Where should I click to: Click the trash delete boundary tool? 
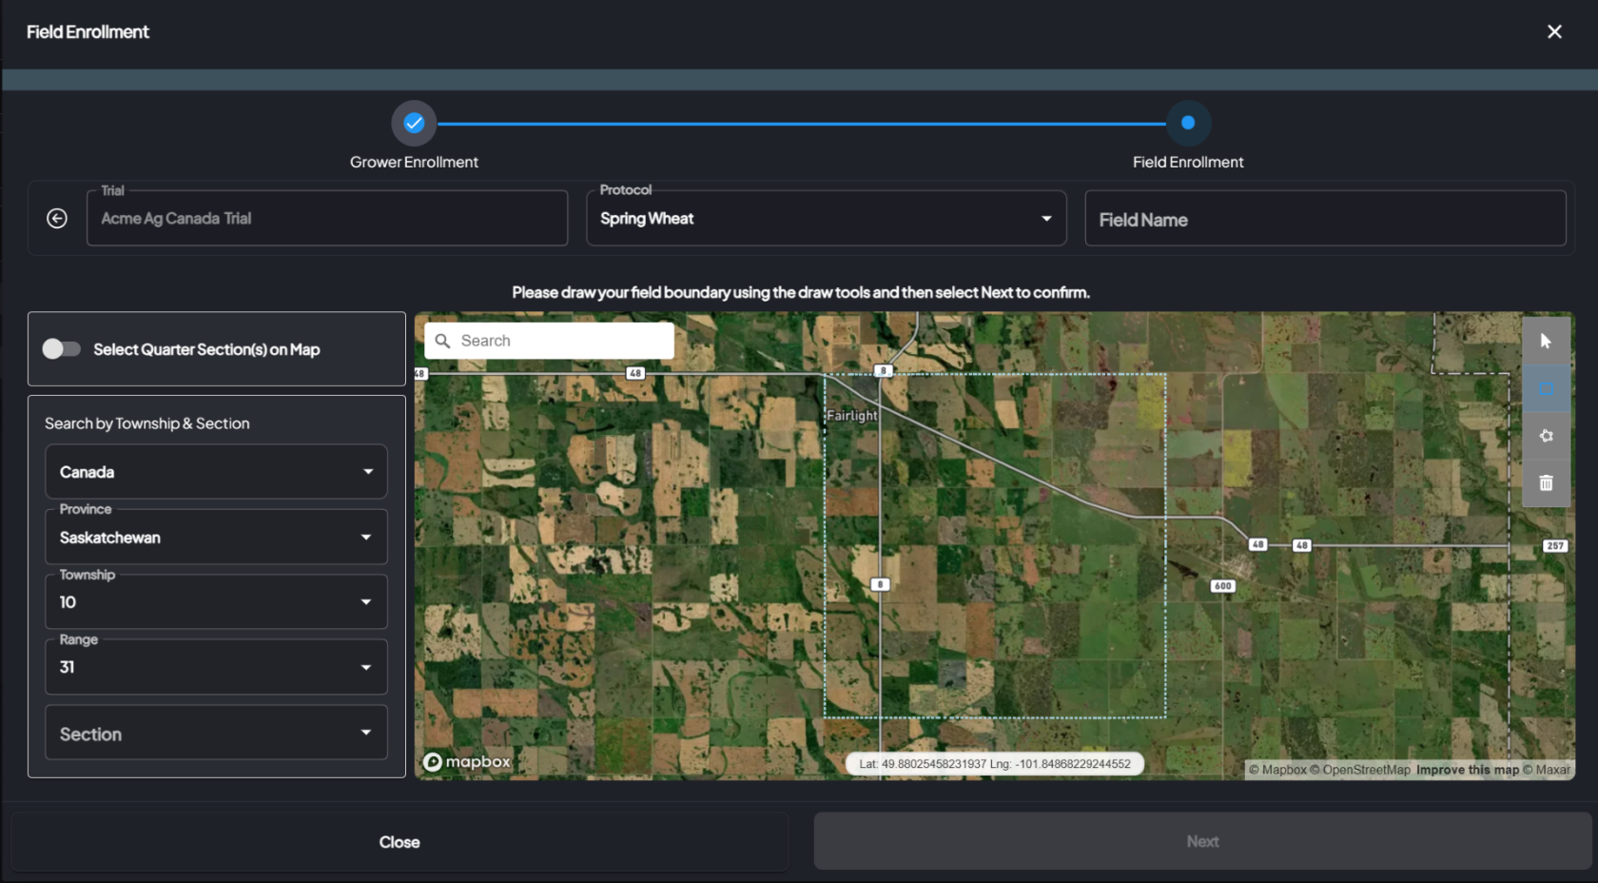1546,482
